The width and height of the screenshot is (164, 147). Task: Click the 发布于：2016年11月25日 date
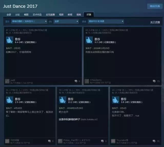tap(97, 48)
